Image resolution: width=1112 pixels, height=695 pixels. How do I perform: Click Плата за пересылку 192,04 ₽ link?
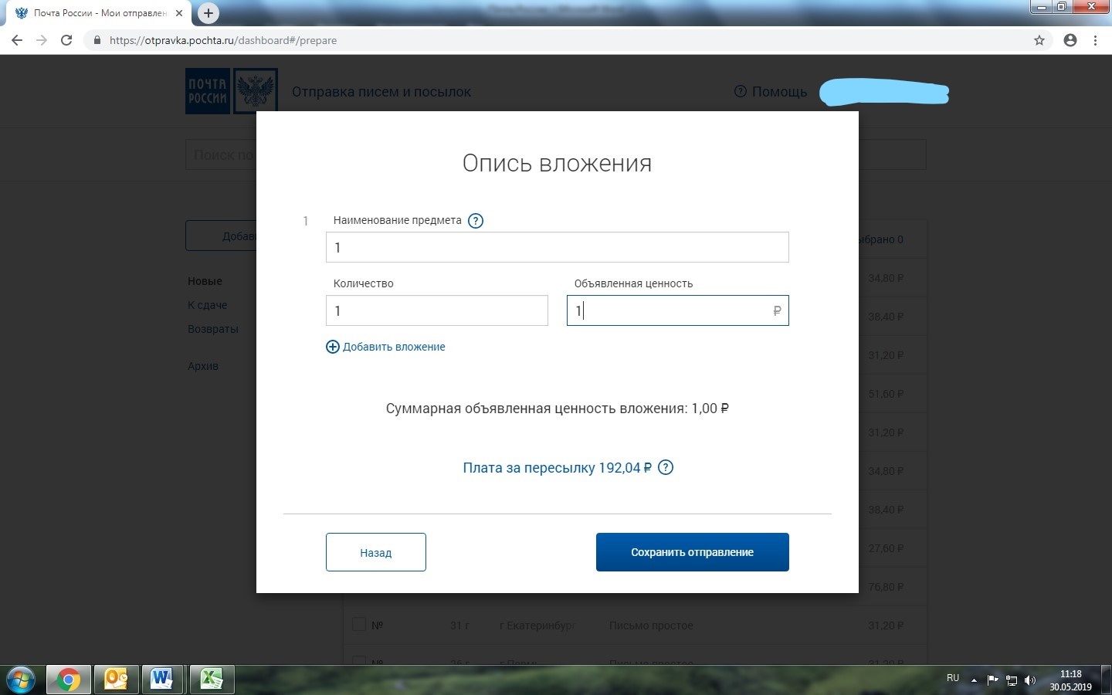tap(558, 468)
